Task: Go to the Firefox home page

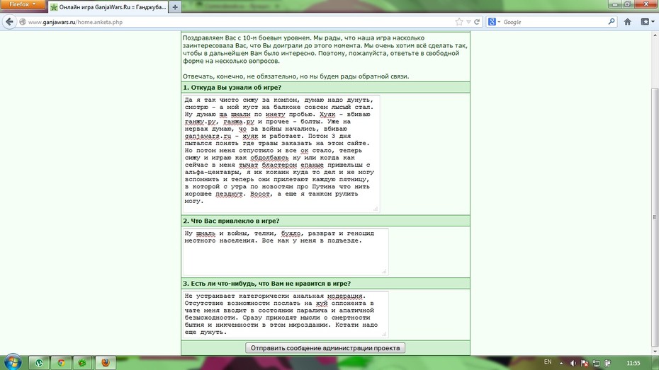Action: [x=628, y=22]
